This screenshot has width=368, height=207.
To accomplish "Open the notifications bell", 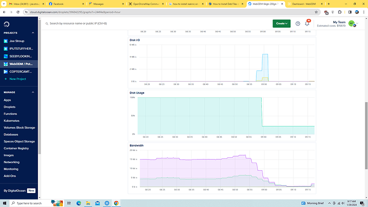I will [x=307, y=23].
